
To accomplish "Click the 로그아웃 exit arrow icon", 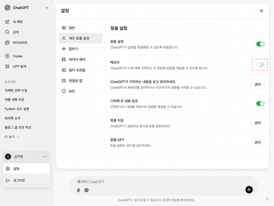I will click(x=8, y=181).
